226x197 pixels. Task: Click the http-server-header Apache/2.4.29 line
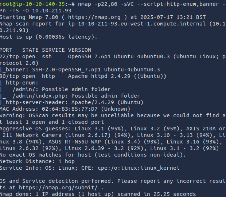(72, 102)
